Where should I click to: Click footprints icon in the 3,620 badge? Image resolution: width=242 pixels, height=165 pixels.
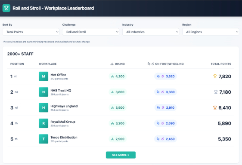click(158, 76)
